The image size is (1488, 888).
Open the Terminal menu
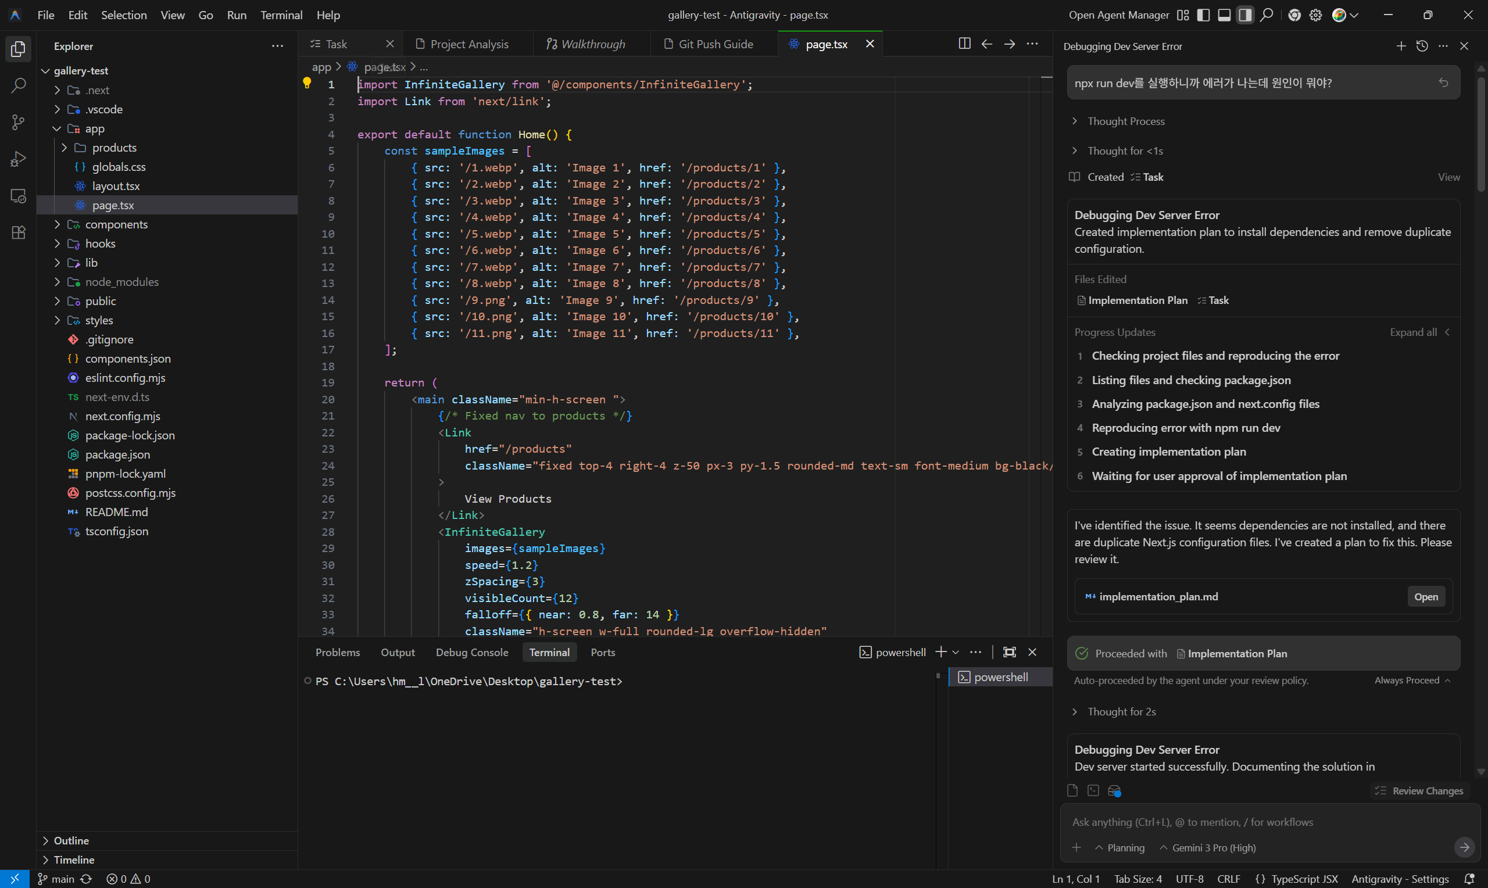(281, 15)
